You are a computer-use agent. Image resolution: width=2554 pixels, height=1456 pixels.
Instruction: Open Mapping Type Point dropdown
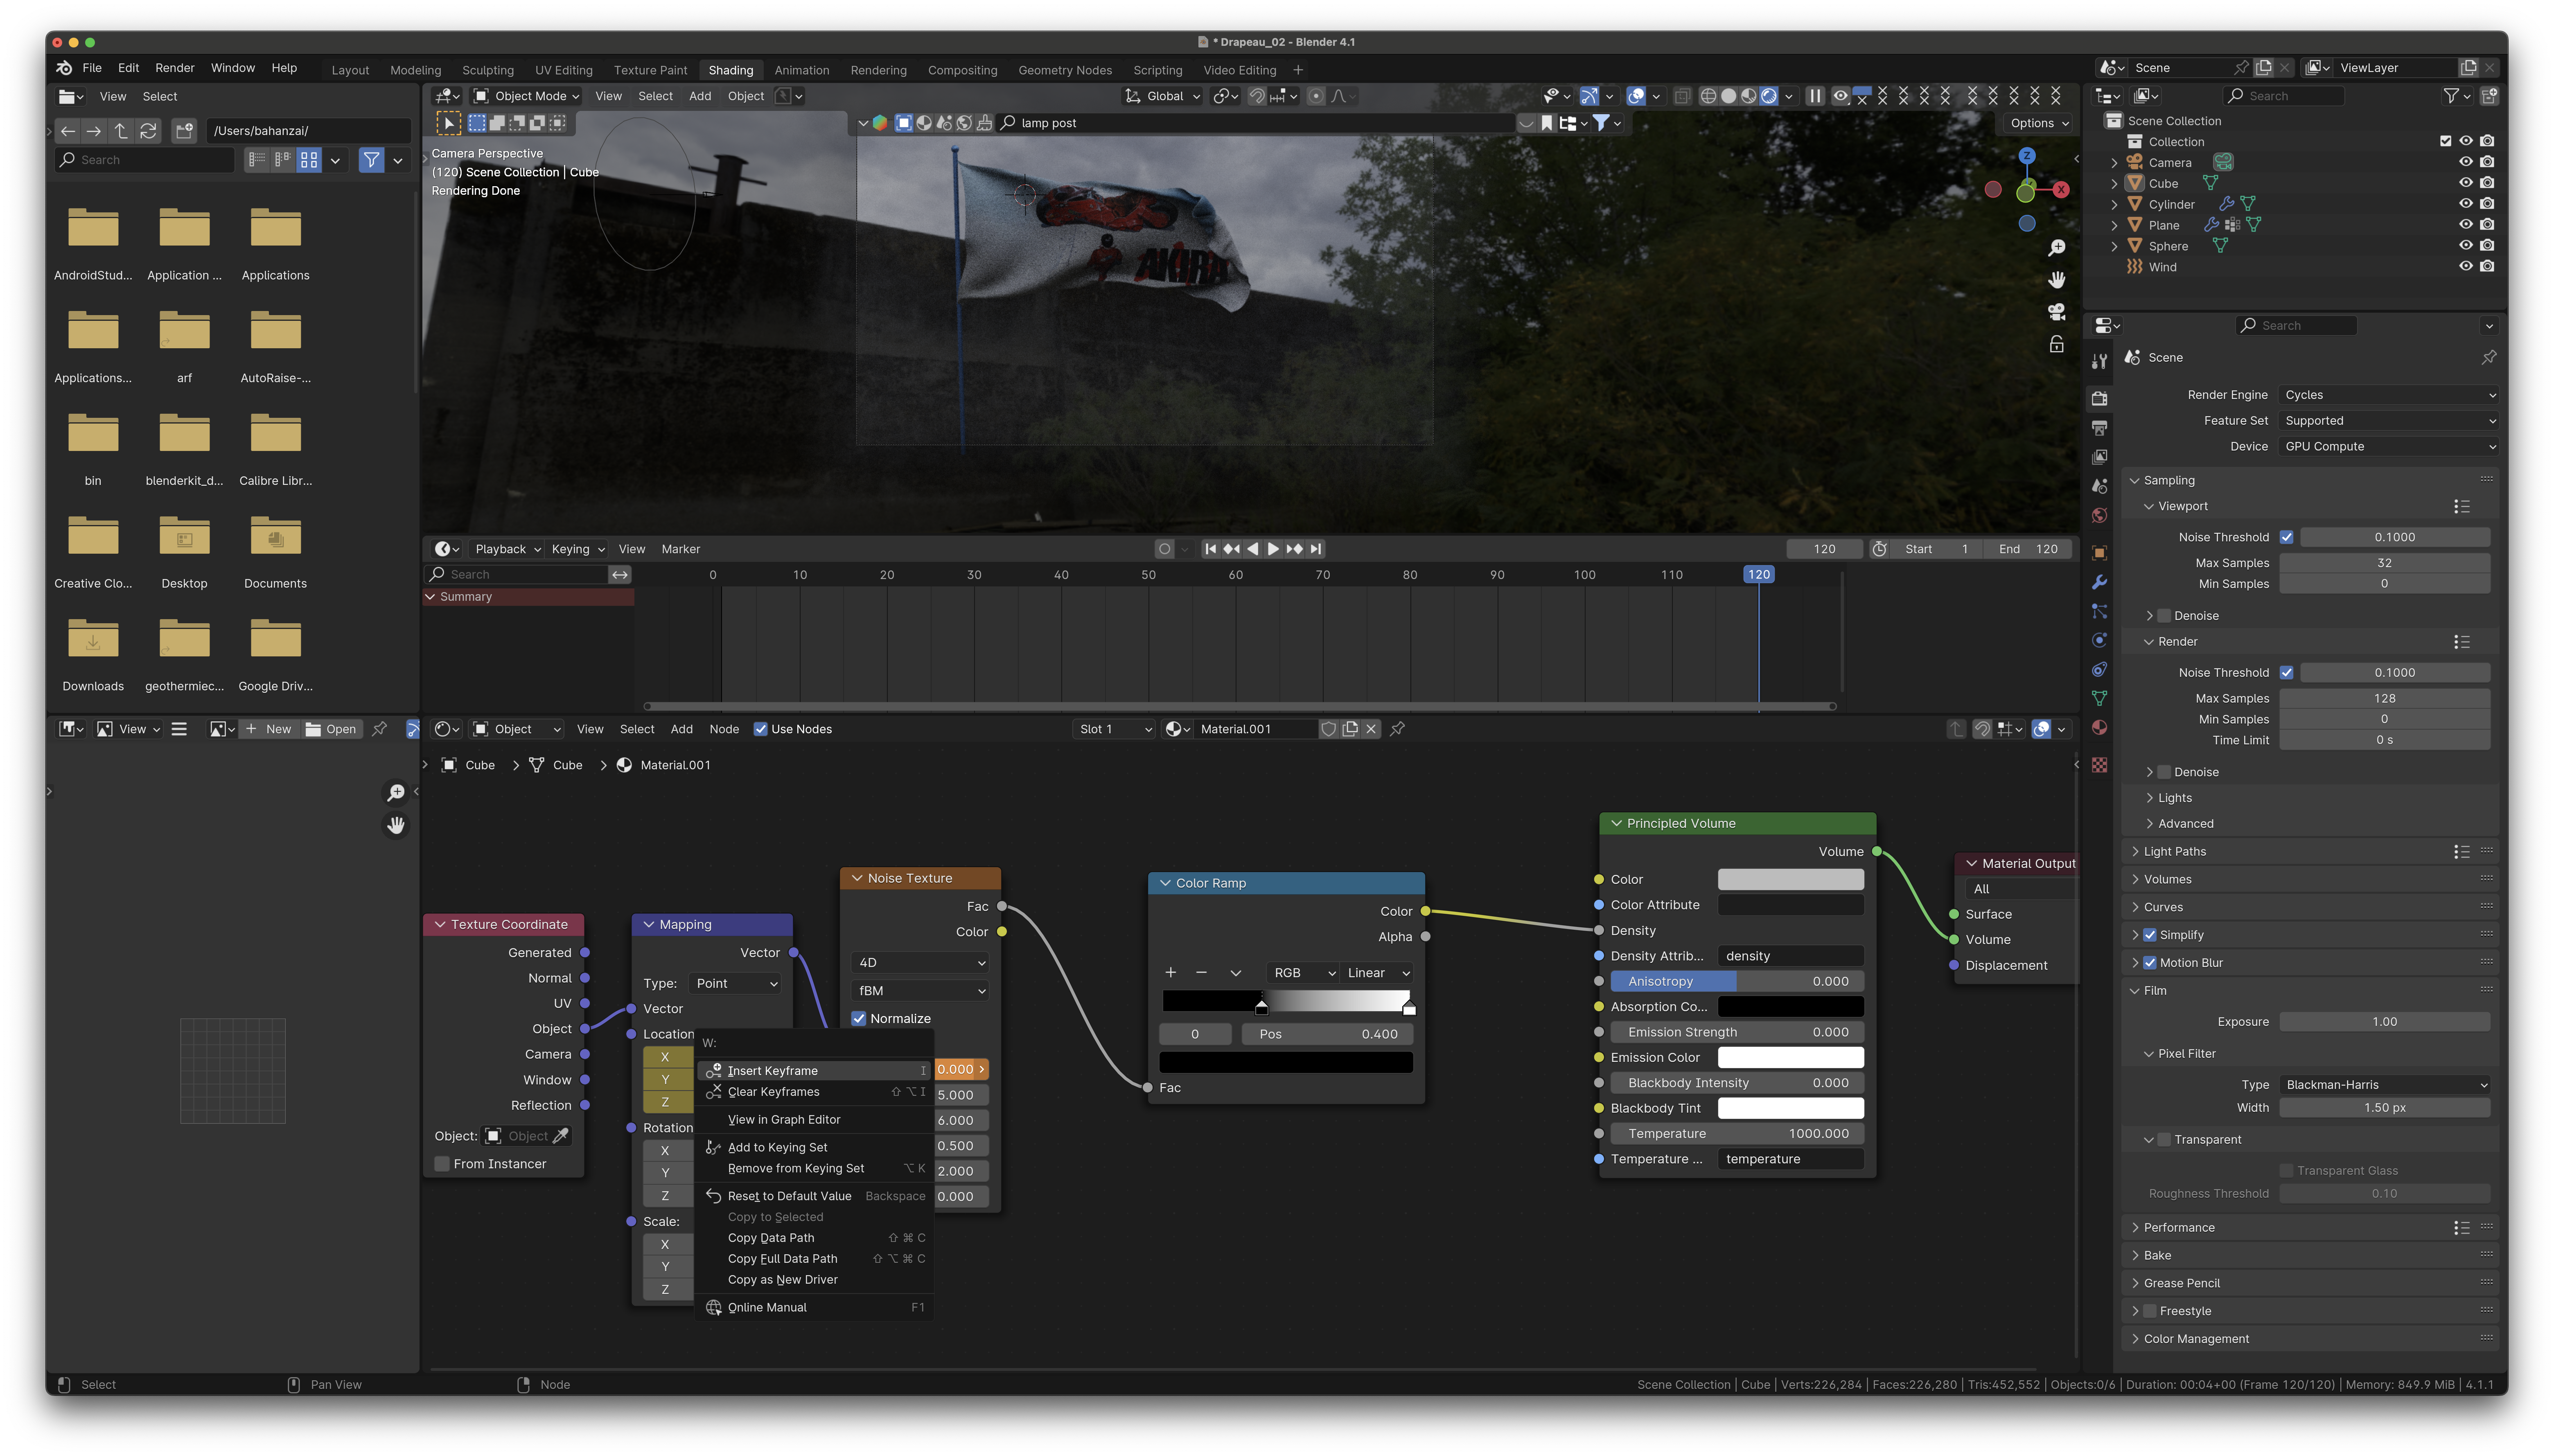point(736,984)
